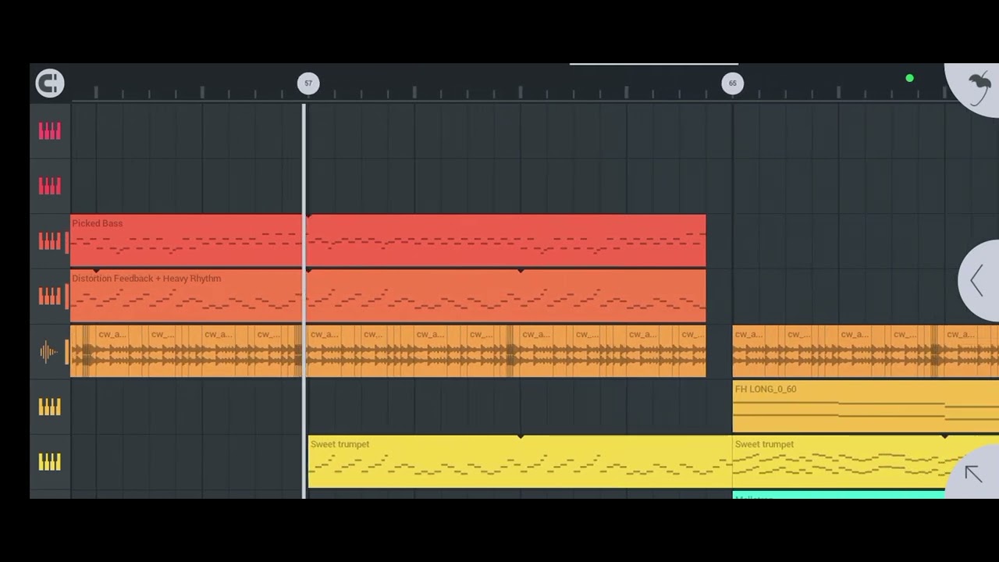Select the Picked Bass clip before the playhead
Image resolution: width=999 pixels, height=562 pixels.
[x=187, y=240]
